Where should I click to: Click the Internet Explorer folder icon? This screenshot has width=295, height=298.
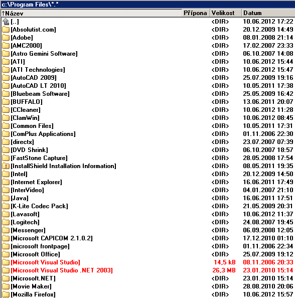point(6,182)
